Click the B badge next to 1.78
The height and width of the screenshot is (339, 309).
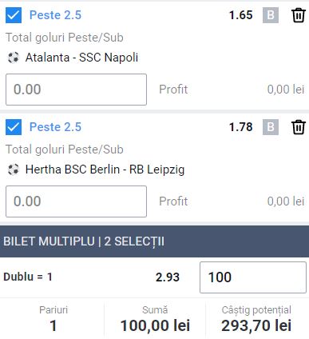(x=271, y=127)
